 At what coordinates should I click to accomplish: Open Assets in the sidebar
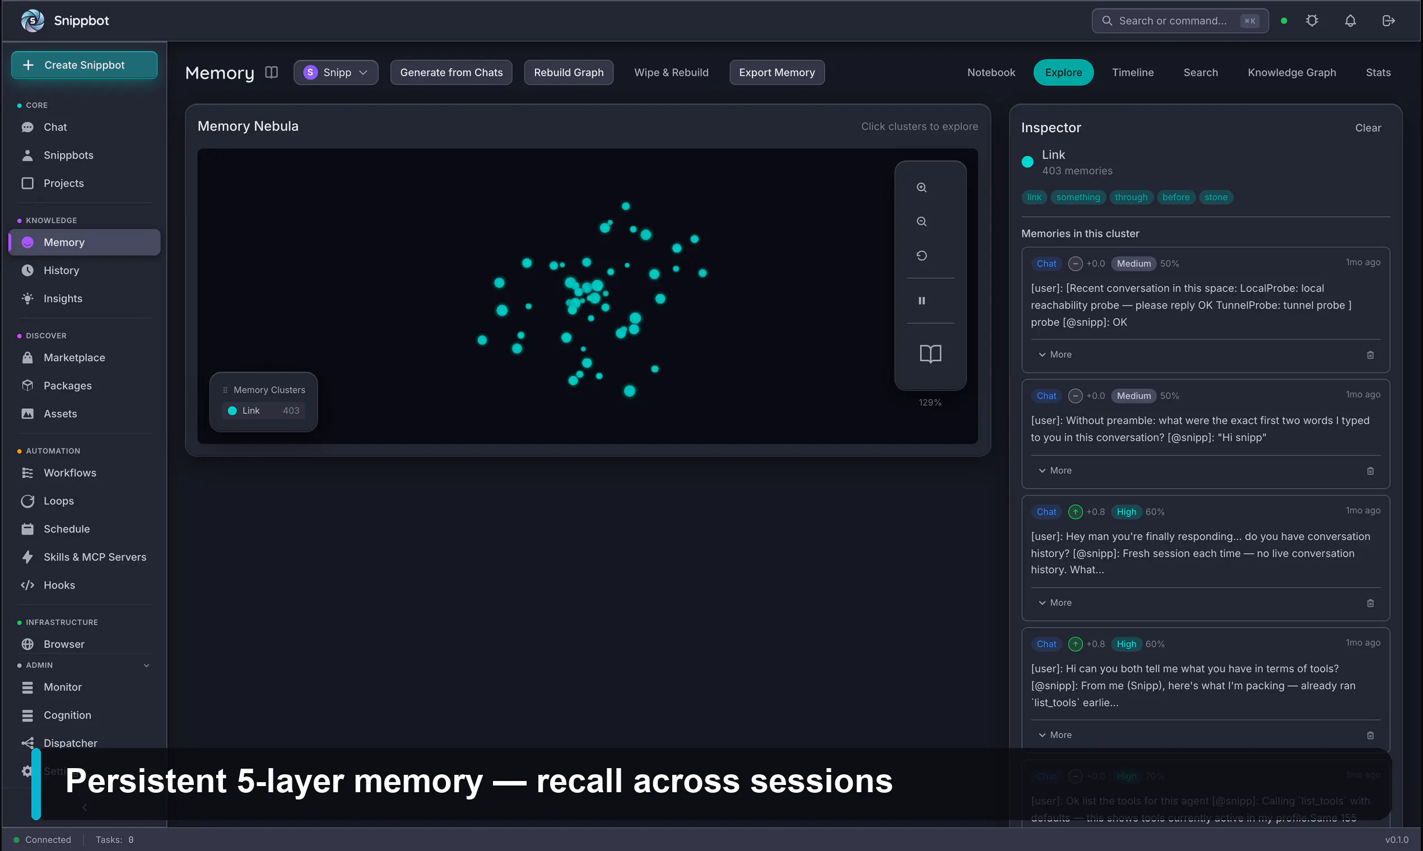click(85, 414)
